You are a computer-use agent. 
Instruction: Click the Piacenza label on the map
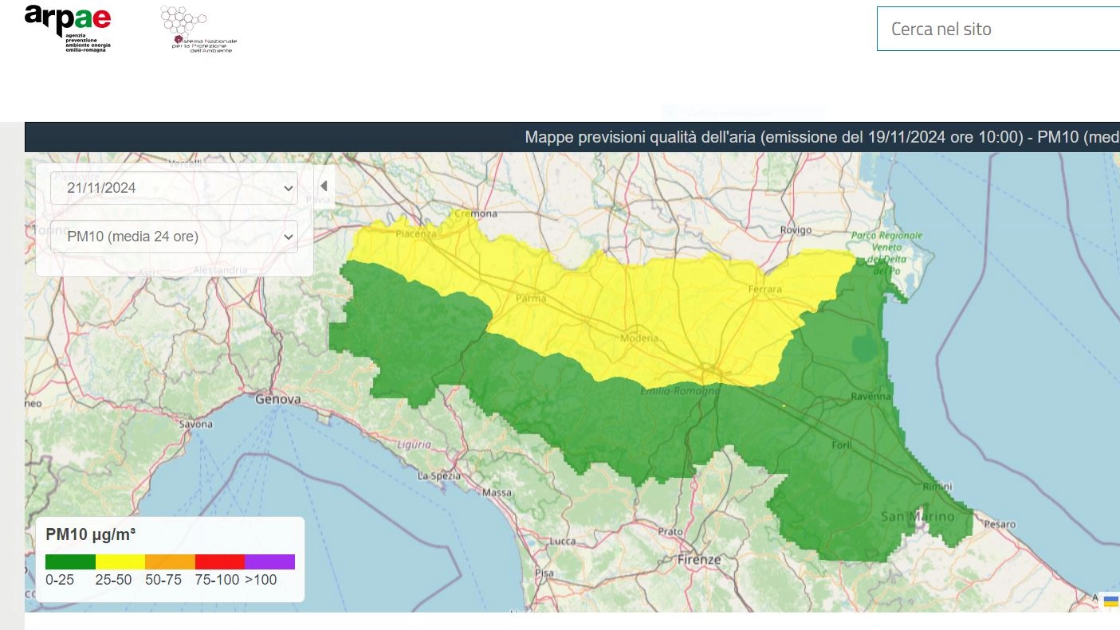(417, 233)
